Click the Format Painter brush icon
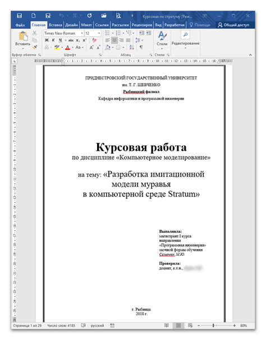266x340 pixels. point(35,47)
